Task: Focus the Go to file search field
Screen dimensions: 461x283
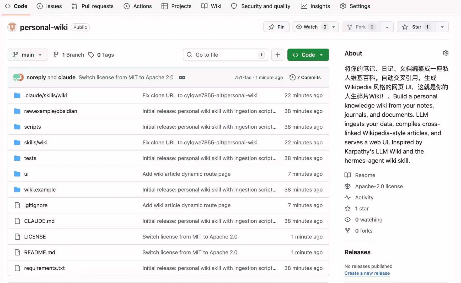Action: (226, 55)
